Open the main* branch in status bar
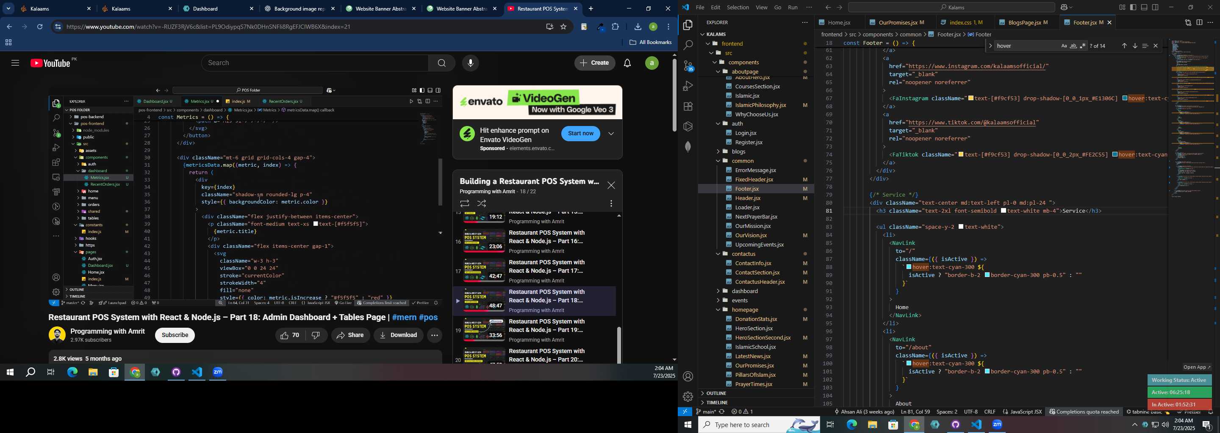1220x433 pixels. [x=706, y=412]
